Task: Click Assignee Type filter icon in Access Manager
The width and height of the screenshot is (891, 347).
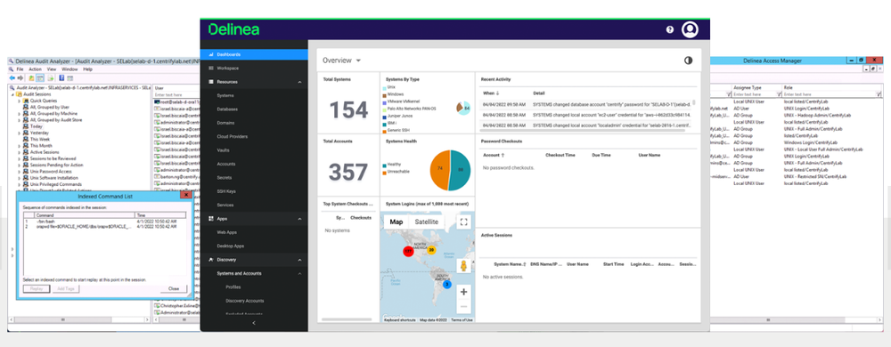Action: tap(779, 94)
